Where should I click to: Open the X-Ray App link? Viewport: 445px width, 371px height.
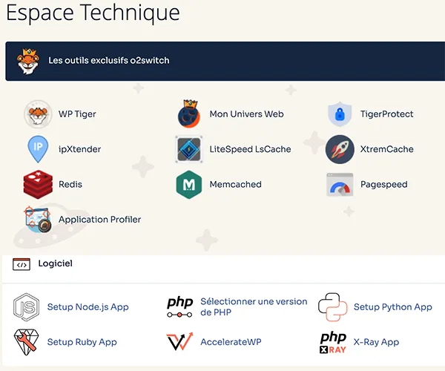click(x=376, y=342)
